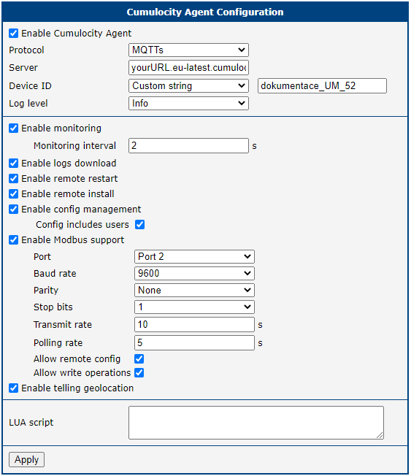Toggle Enable monitoring checkbox
Image resolution: width=411 pixels, height=476 pixels.
click(x=13, y=128)
